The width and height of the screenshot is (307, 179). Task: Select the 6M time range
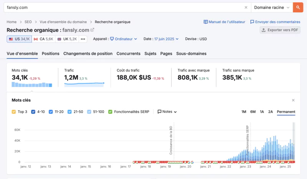point(253,112)
